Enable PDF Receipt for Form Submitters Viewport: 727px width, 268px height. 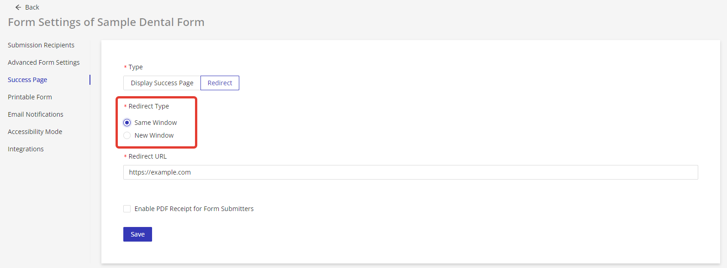tap(127, 209)
